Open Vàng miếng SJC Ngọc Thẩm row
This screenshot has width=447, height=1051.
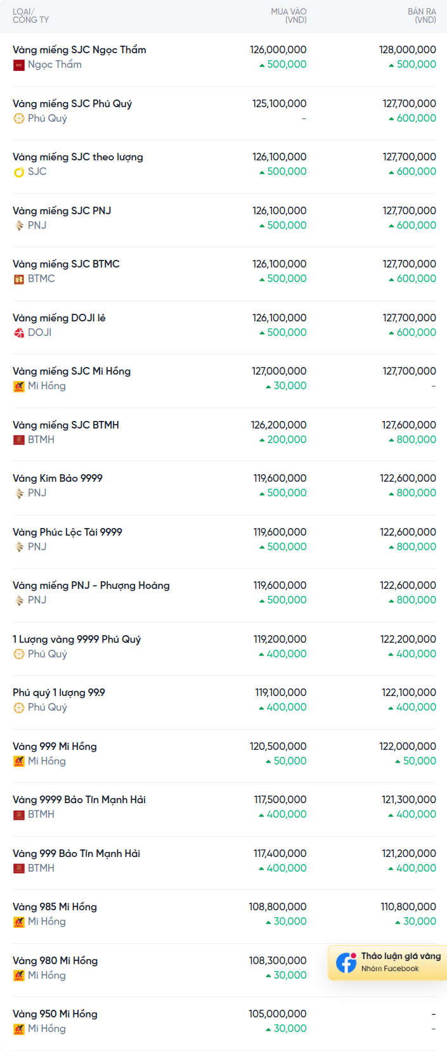coord(79,50)
